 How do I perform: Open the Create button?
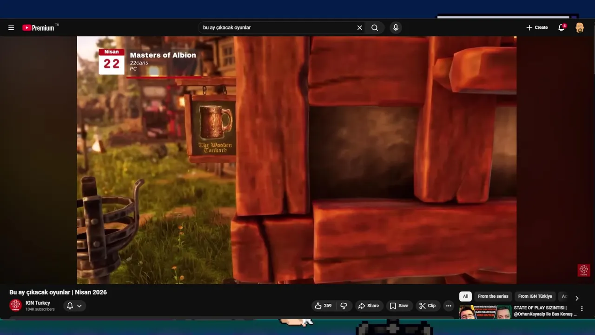pyautogui.click(x=537, y=27)
